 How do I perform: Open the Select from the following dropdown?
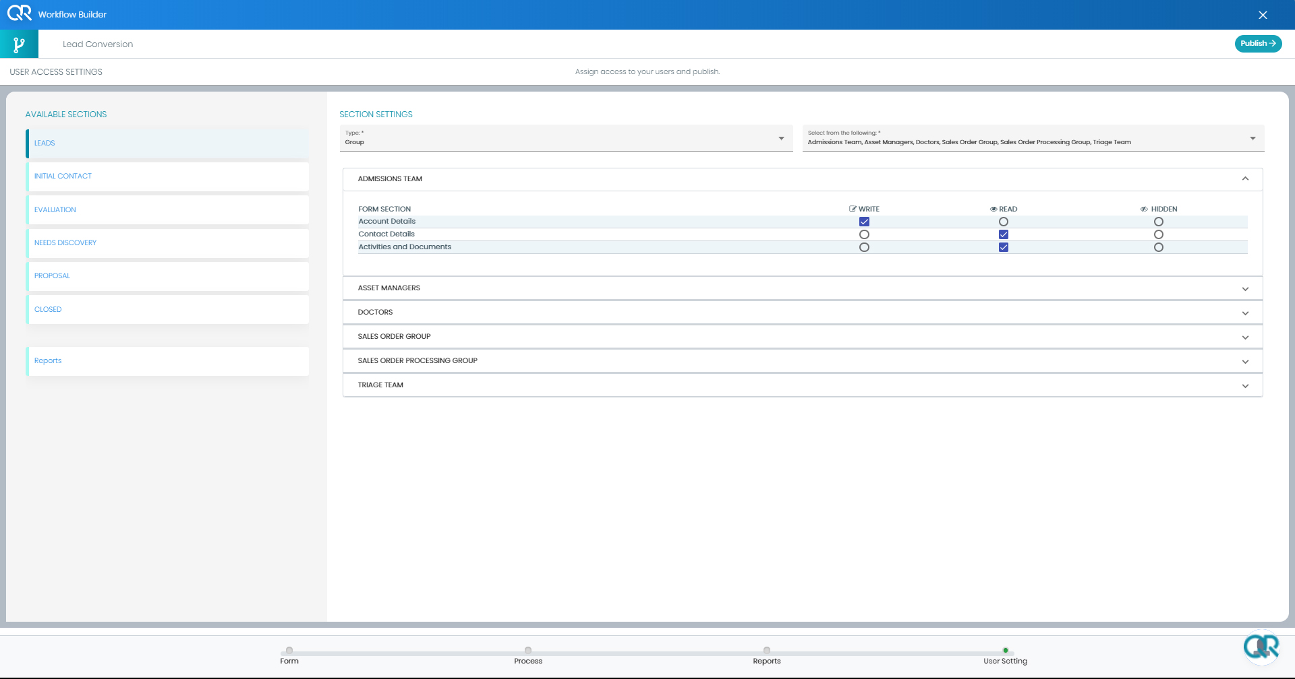point(1033,138)
